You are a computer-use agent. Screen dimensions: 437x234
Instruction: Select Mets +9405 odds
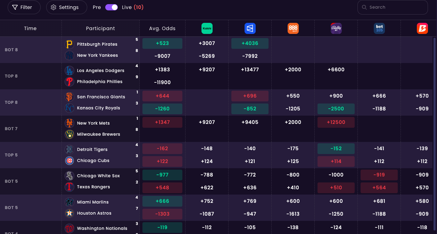click(250, 122)
